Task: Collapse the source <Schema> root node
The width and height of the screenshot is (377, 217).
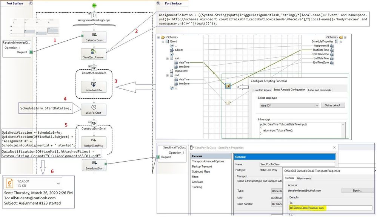Action: point(158,37)
